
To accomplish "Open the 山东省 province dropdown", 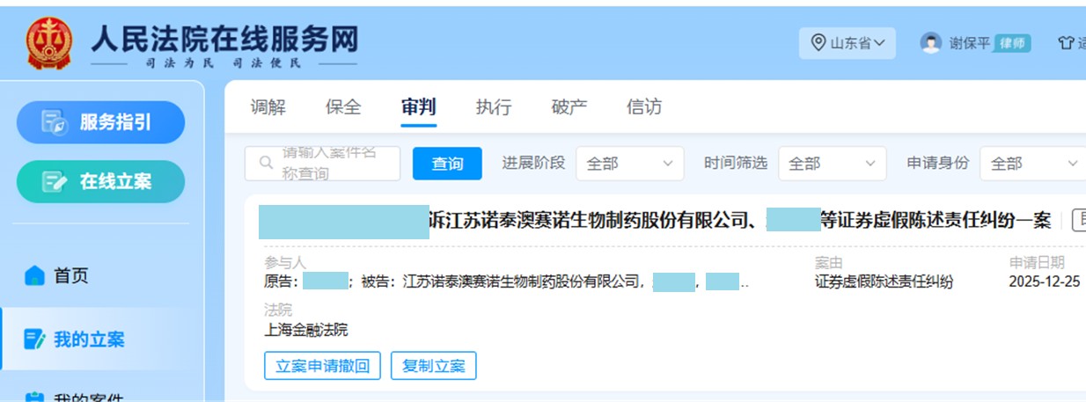I will (x=848, y=42).
